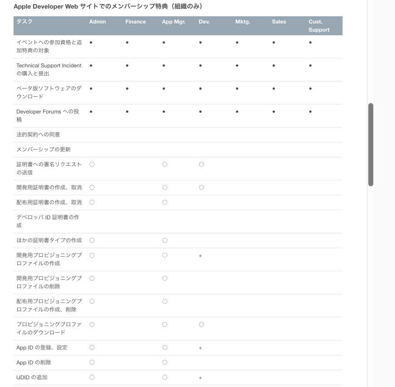
Task: Click the Finance dot for 'Technical Support Incident'
Action: click(127, 66)
